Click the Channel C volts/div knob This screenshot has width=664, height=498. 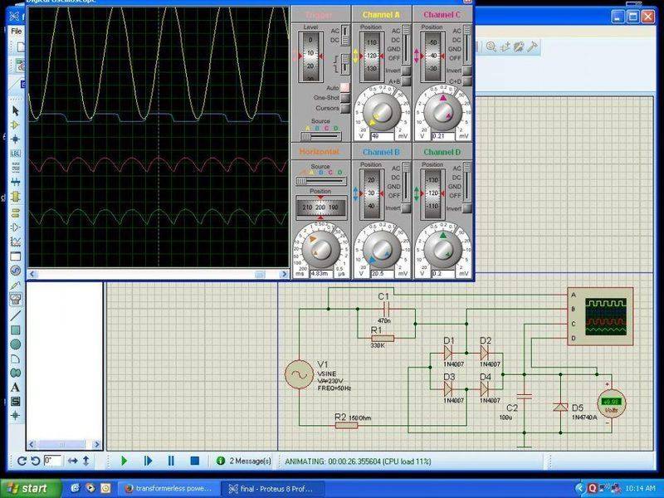[x=443, y=112]
